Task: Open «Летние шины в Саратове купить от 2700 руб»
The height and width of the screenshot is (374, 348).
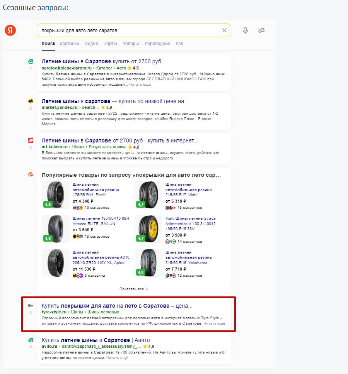Action: 101,61
